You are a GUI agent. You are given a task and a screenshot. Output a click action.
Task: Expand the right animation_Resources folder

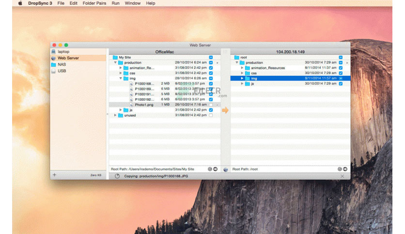(x=242, y=68)
